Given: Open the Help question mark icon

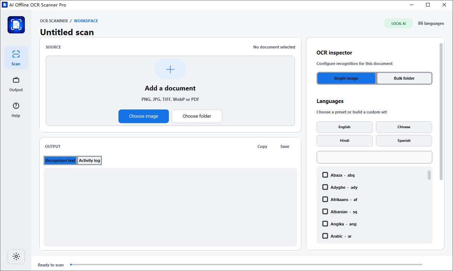Looking at the screenshot, I should pos(16,106).
